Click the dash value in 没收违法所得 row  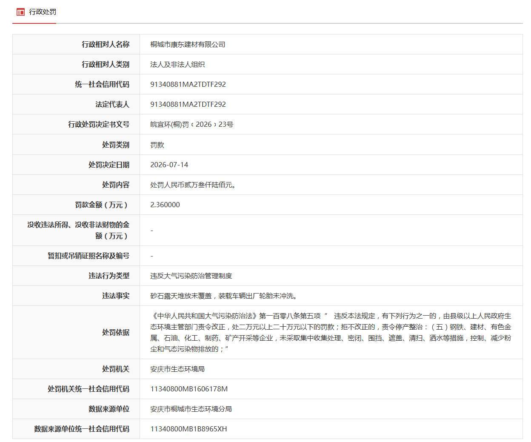pyautogui.click(x=151, y=230)
